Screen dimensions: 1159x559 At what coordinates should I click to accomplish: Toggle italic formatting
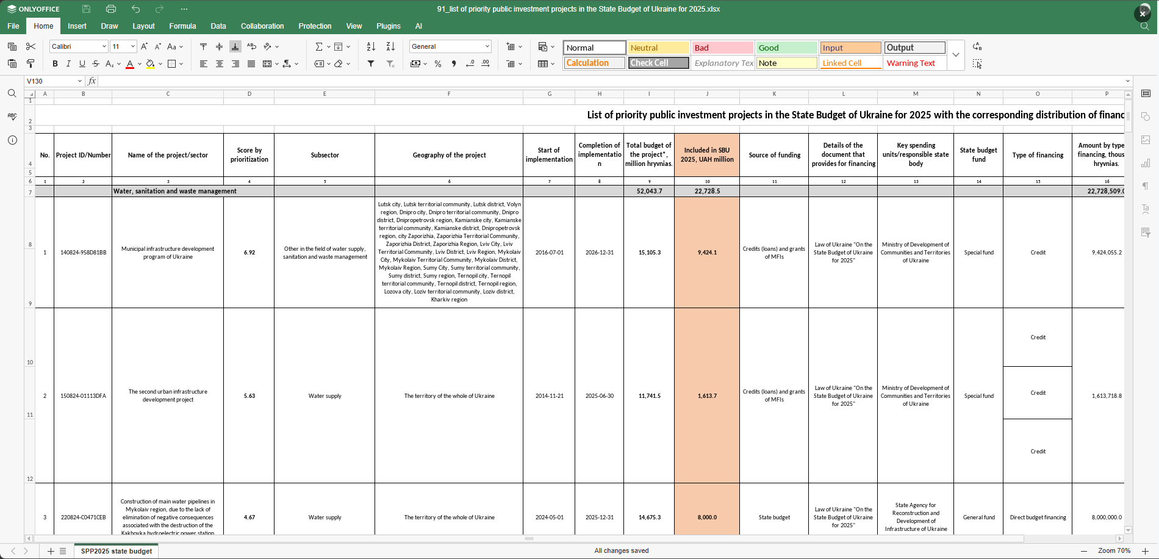pyautogui.click(x=68, y=63)
